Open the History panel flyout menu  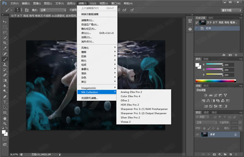[x=241, y=18]
